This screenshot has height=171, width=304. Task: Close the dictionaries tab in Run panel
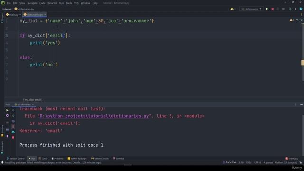tap(33, 104)
